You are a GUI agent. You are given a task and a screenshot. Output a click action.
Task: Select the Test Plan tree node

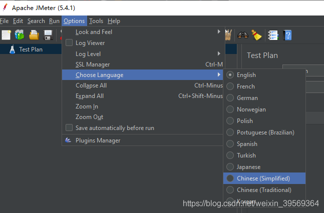coord(31,49)
